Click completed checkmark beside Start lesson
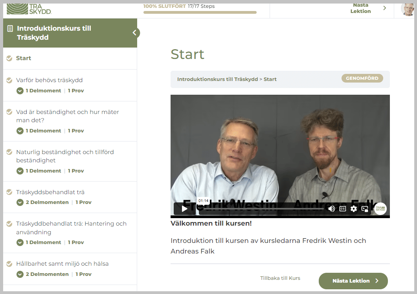Screen dimensions: 417x294 (9, 58)
